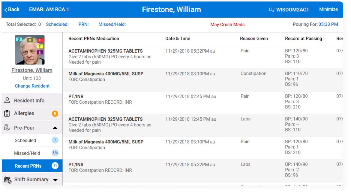The width and height of the screenshot is (351, 193).
Task: Select the red F badge on the photo
Action: point(40,40)
